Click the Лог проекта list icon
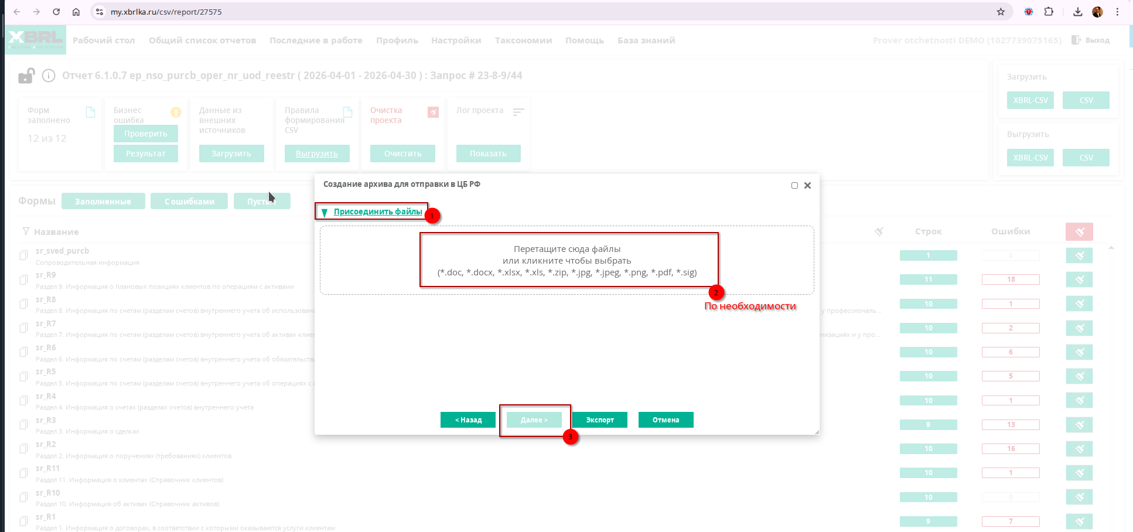 coord(518,111)
